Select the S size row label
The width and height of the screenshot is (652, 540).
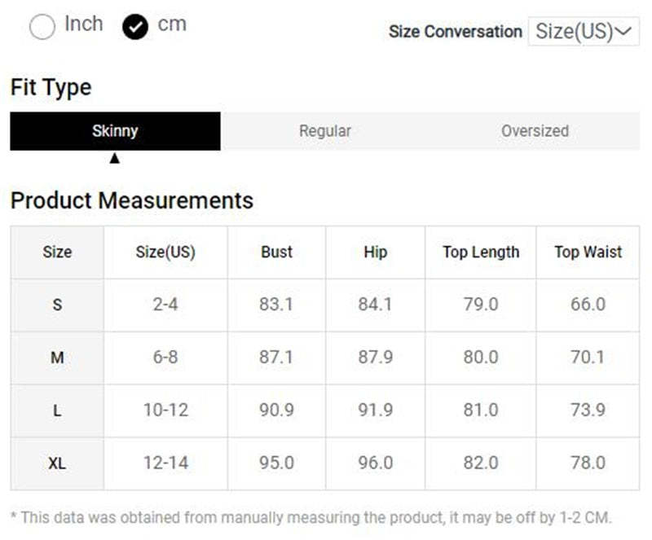pyautogui.click(x=57, y=305)
